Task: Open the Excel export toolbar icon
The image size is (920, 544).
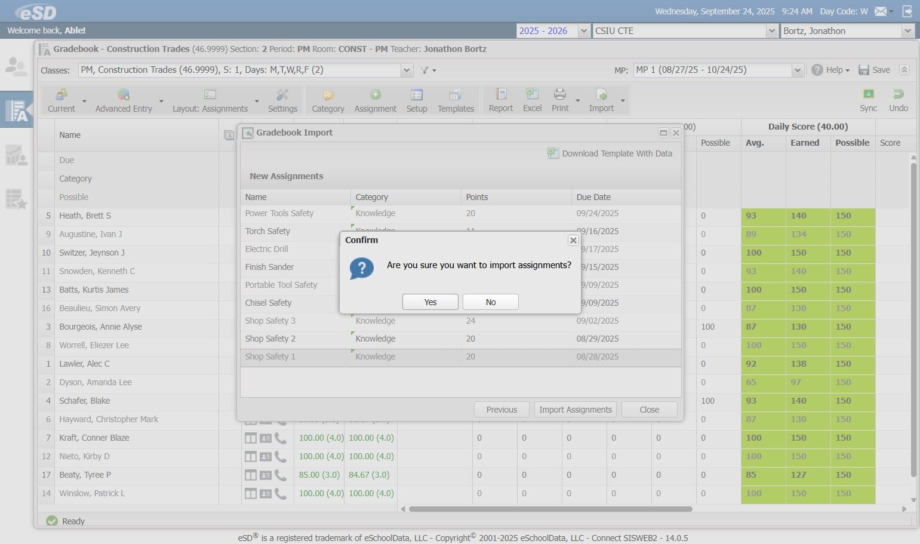Action: [532, 94]
